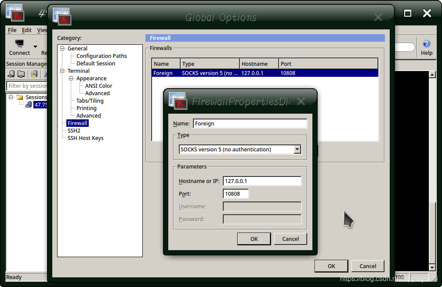Select Advanced under Appearance
This screenshot has width=442, height=287.
pos(97,93)
